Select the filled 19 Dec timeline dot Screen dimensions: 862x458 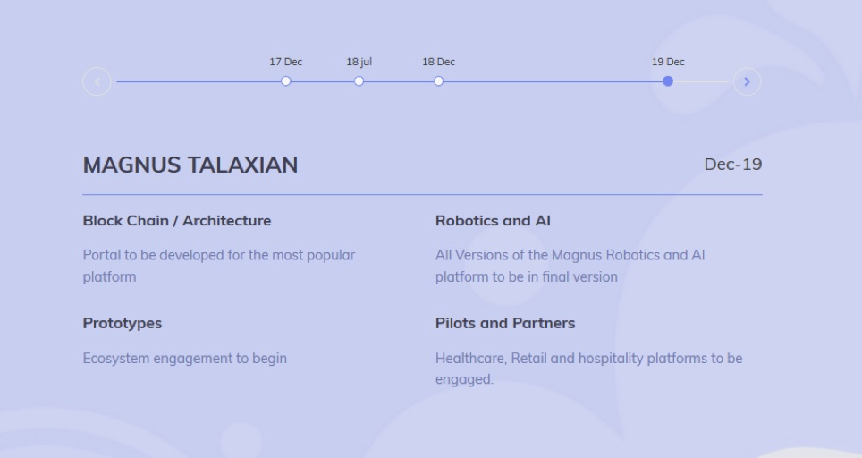click(668, 81)
